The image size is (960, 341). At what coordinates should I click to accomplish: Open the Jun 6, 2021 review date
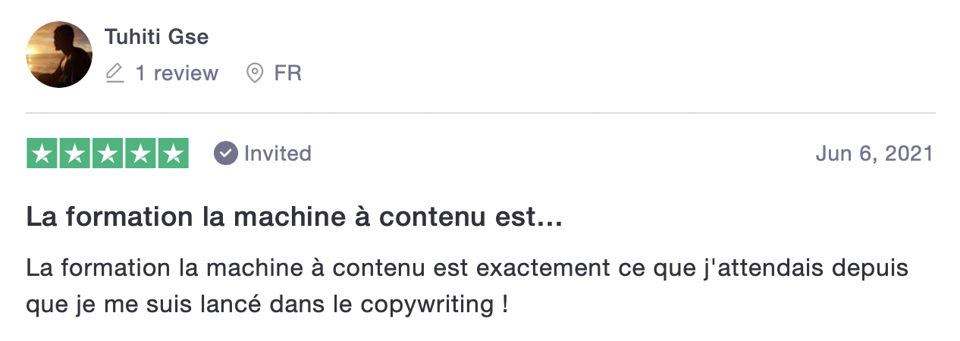(874, 154)
